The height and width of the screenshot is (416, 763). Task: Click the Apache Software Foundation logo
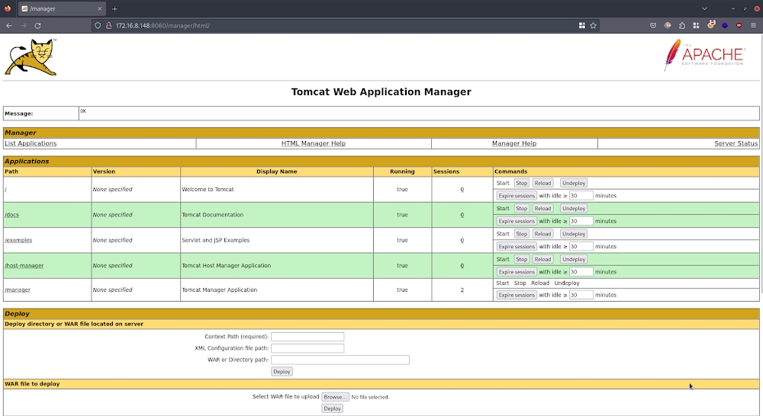[x=703, y=55]
